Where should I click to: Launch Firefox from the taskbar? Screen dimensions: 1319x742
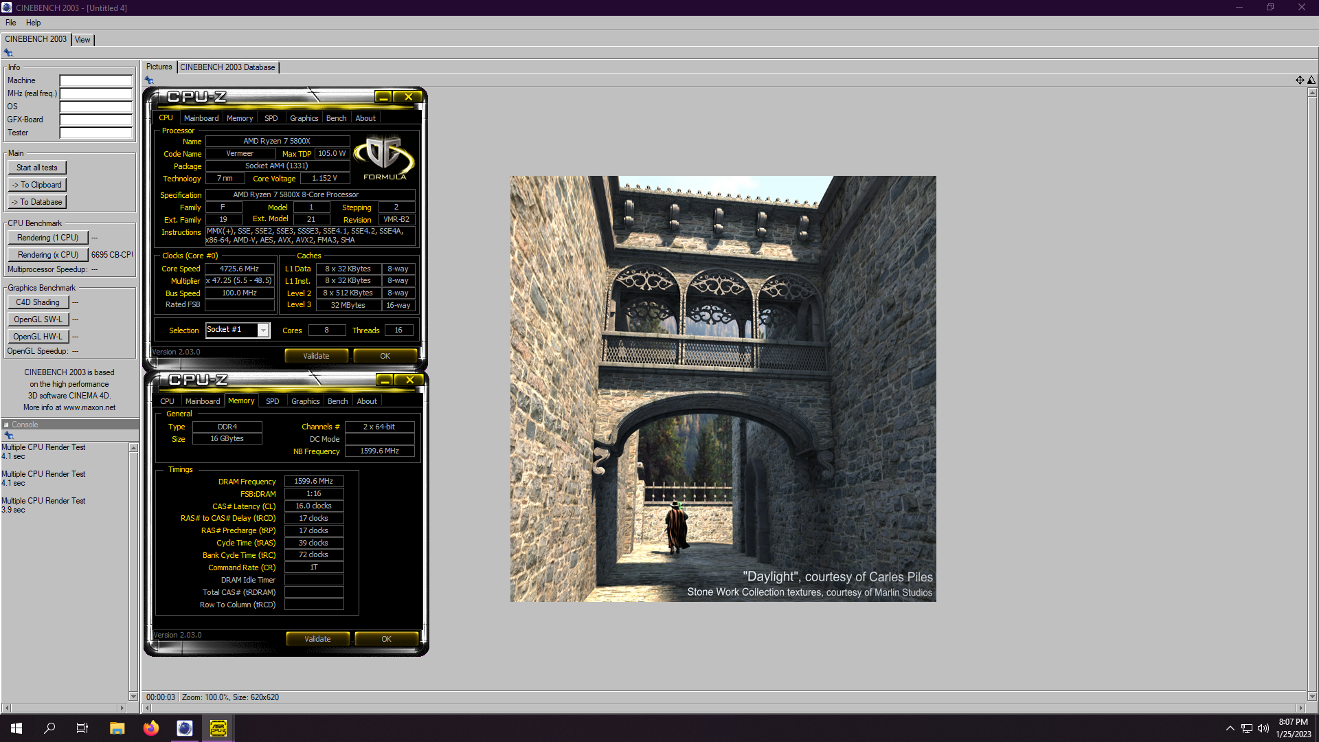tap(151, 728)
